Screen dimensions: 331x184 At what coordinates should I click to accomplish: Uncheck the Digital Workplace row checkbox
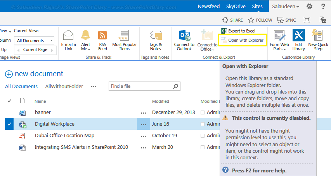click(x=9, y=124)
